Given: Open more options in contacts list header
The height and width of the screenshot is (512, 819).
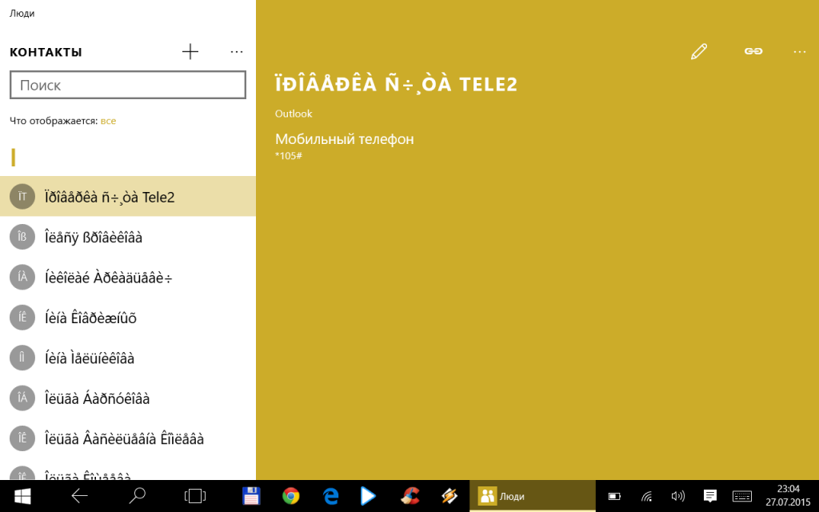Looking at the screenshot, I should tap(237, 52).
